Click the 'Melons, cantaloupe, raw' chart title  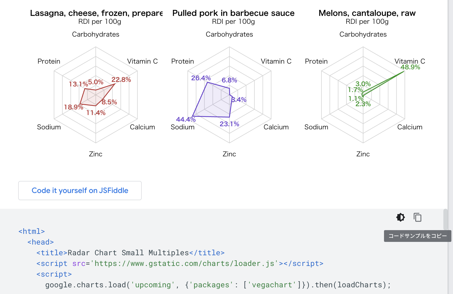367,13
